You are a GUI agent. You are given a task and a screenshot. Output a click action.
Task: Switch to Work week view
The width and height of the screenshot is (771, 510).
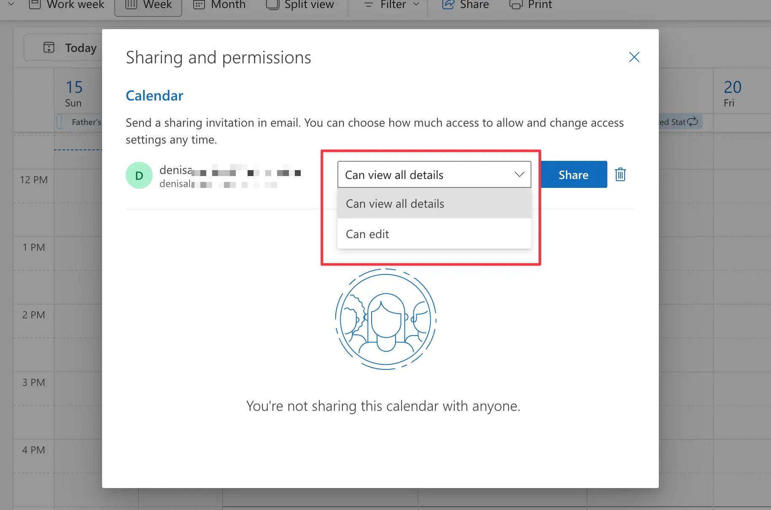(x=67, y=5)
